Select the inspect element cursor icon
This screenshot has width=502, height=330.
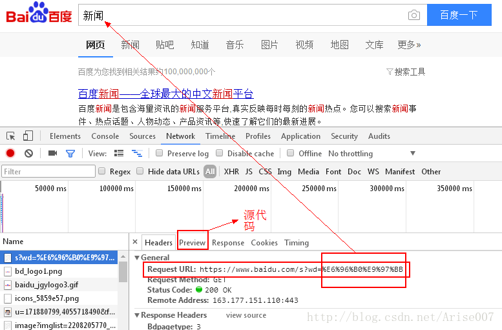point(11,136)
